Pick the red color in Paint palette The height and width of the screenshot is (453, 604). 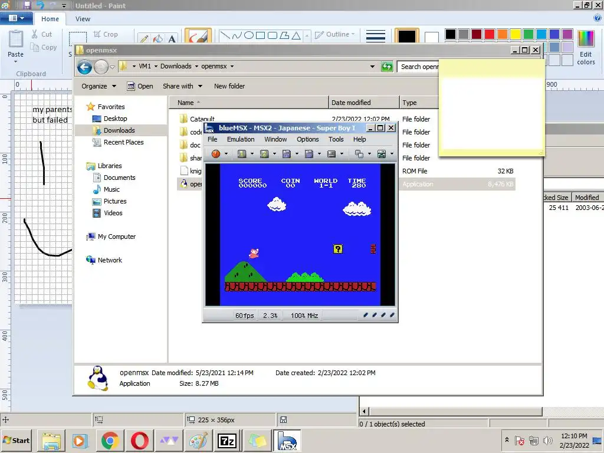point(489,34)
